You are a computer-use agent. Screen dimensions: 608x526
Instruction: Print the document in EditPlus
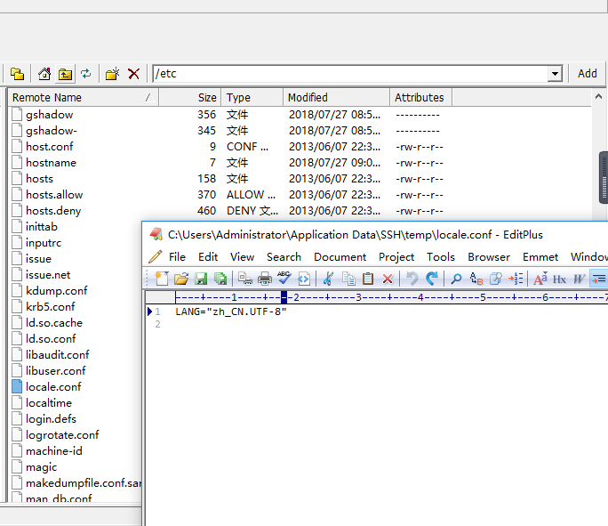tap(265, 279)
